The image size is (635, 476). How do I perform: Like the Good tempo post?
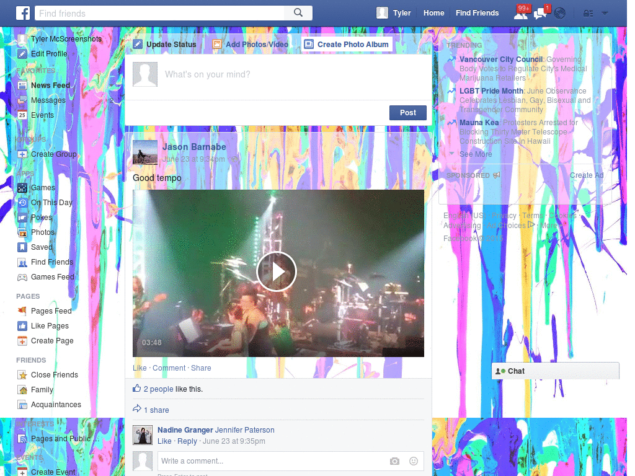pyautogui.click(x=140, y=368)
